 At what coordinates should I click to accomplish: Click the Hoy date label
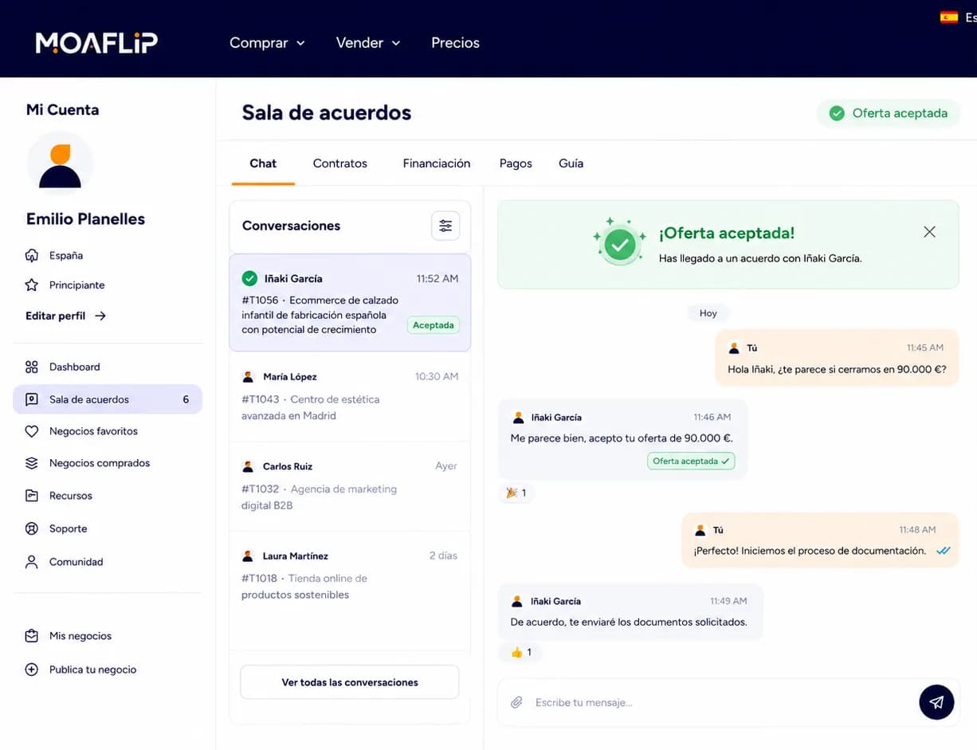point(708,313)
